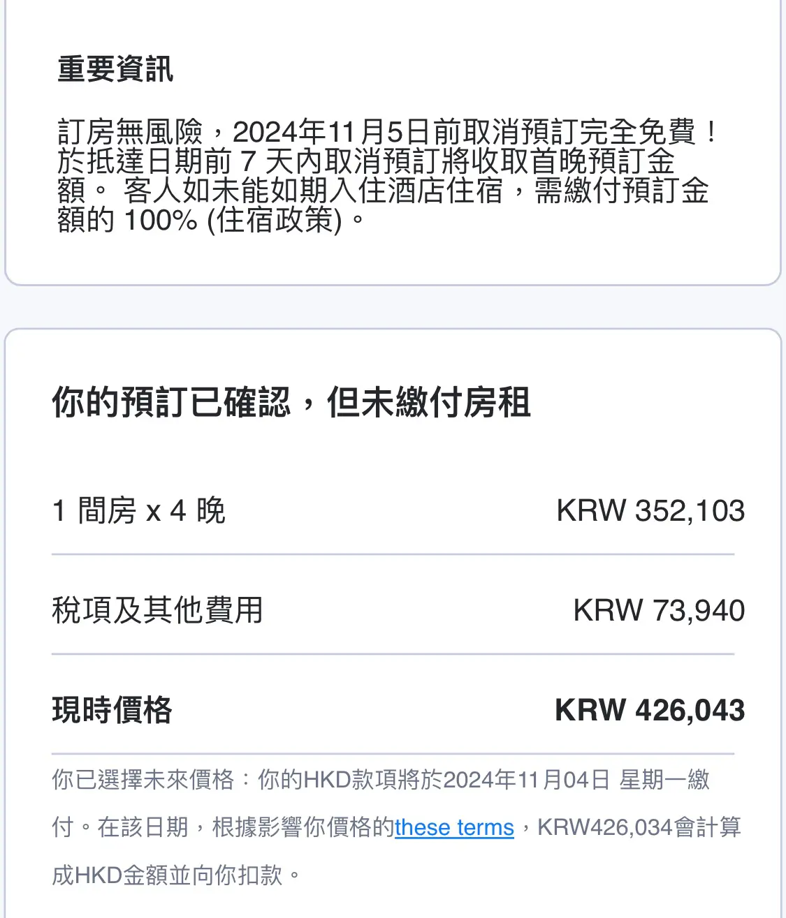Viewport: 786px width, 918px height.
Task: Click the 住宿政策 policy text
Action: [279, 220]
